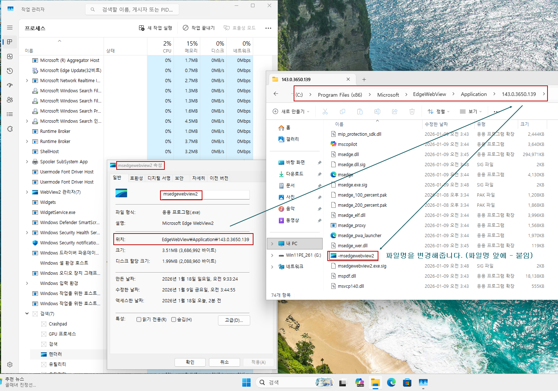Switch to 자세히 tab
Viewport: 558px width, 391px height.
pos(198,178)
